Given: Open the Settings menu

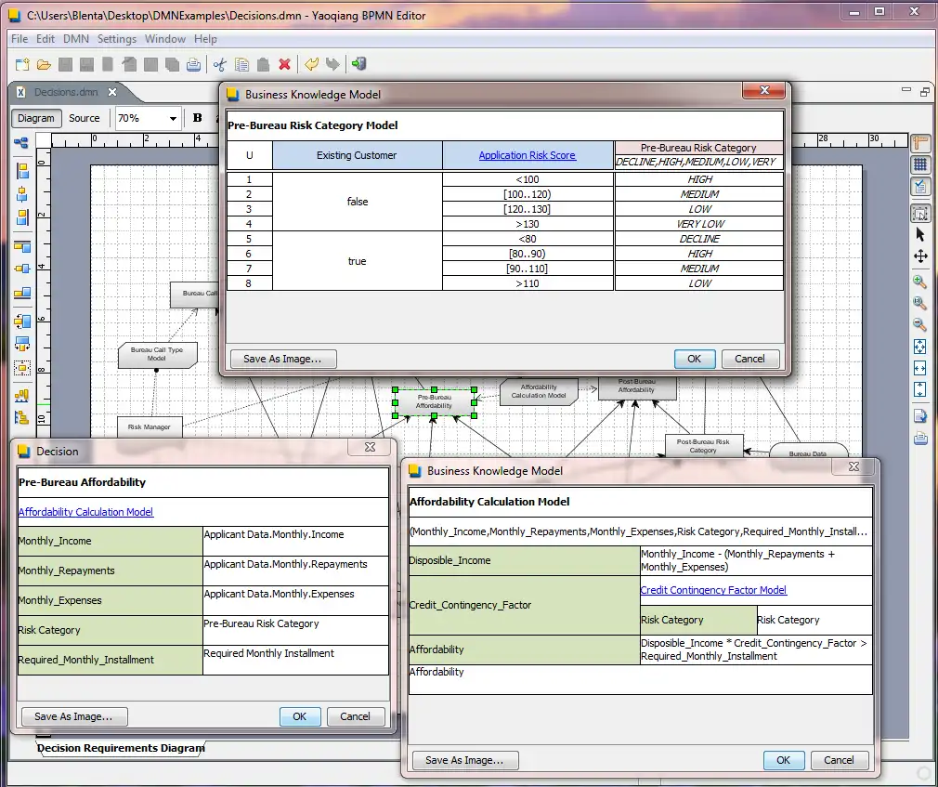Looking at the screenshot, I should tap(116, 39).
